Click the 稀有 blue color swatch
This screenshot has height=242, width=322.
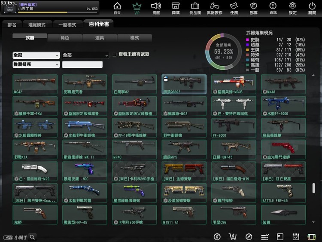pos(247,60)
